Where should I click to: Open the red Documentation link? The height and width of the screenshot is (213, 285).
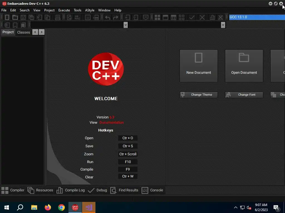point(112,122)
